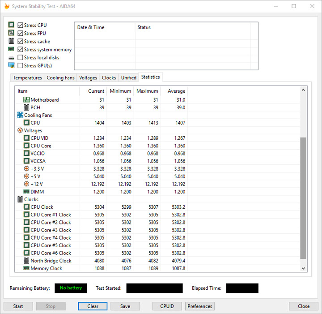Click the Voltages lightning group icon
This screenshot has width=322, height=314.
pos(20,130)
